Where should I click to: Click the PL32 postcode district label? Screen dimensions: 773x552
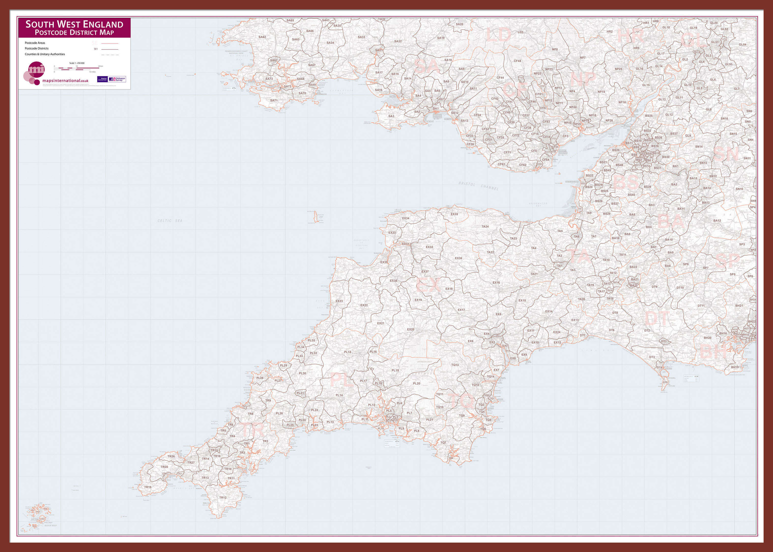pos(313,353)
